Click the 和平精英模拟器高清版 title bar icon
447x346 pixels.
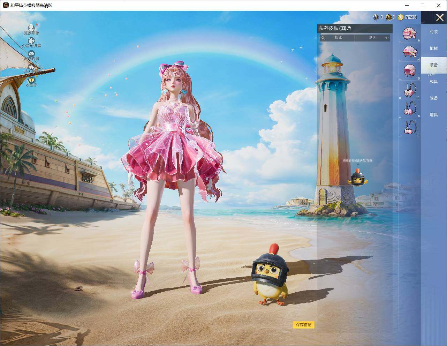pos(6,5)
